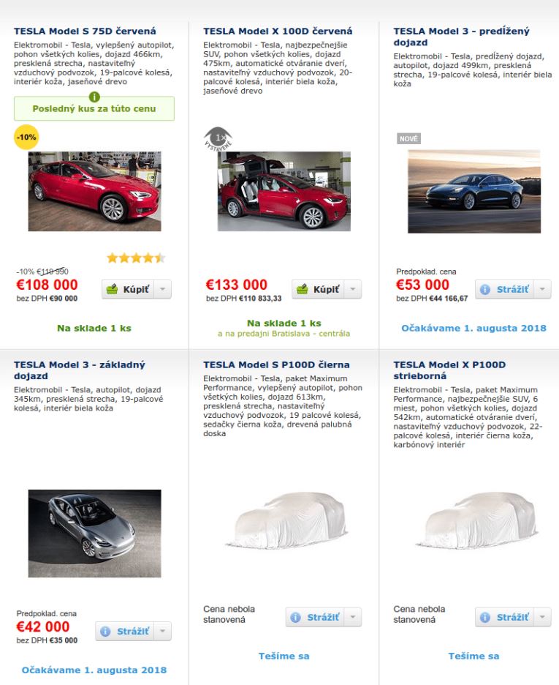Click the yellow -10% discount badge
The height and width of the screenshot is (685, 559).
point(26,137)
